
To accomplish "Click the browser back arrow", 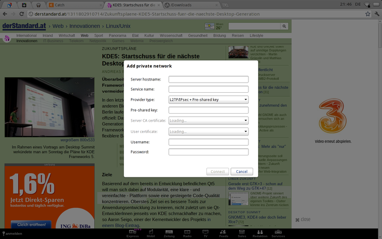I will tap(4, 14).
